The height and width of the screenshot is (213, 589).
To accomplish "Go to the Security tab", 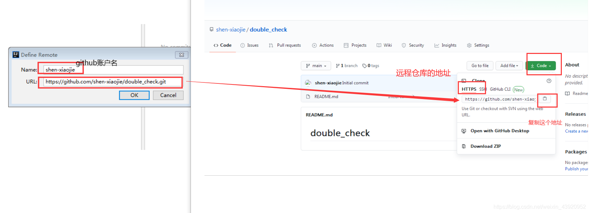I will 413,45.
